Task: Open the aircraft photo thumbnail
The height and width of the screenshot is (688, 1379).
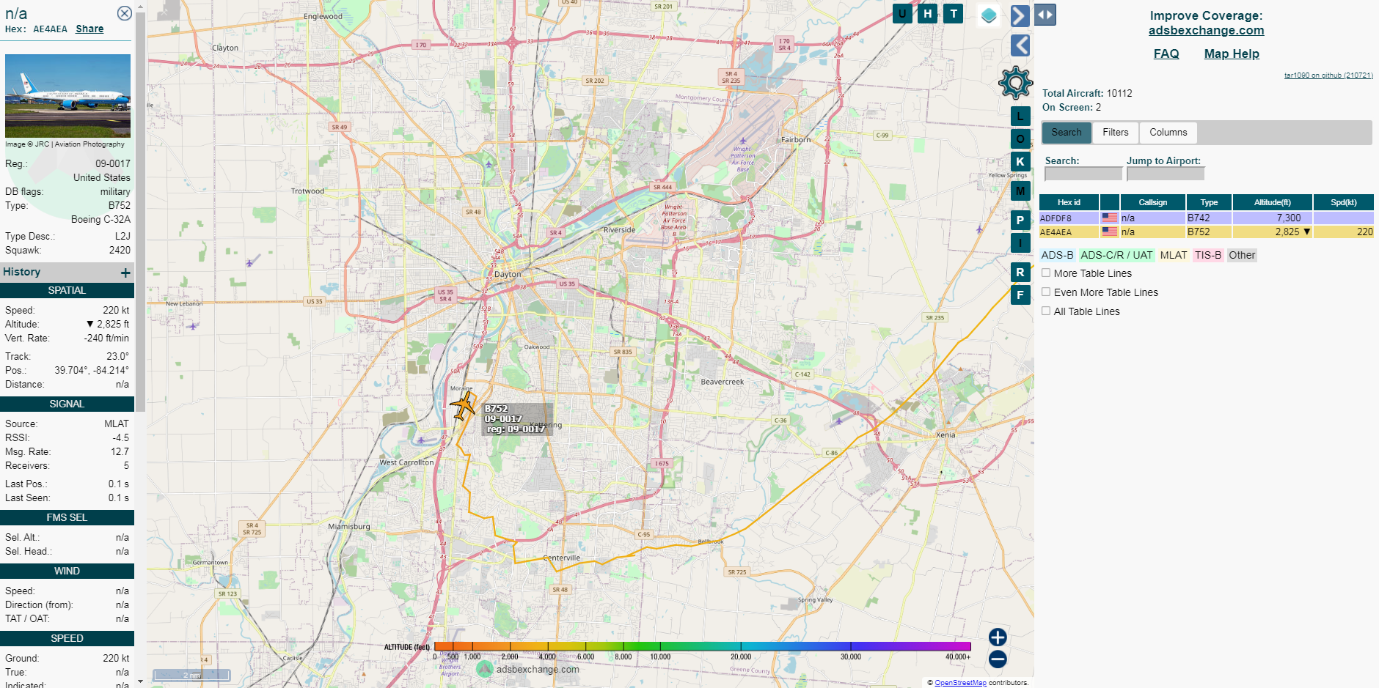Action: [67, 96]
